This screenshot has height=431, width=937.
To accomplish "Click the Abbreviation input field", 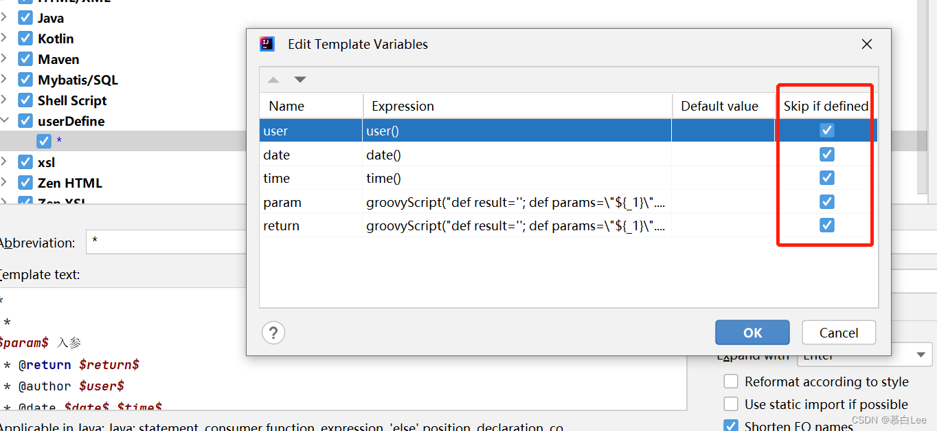I will [165, 243].
